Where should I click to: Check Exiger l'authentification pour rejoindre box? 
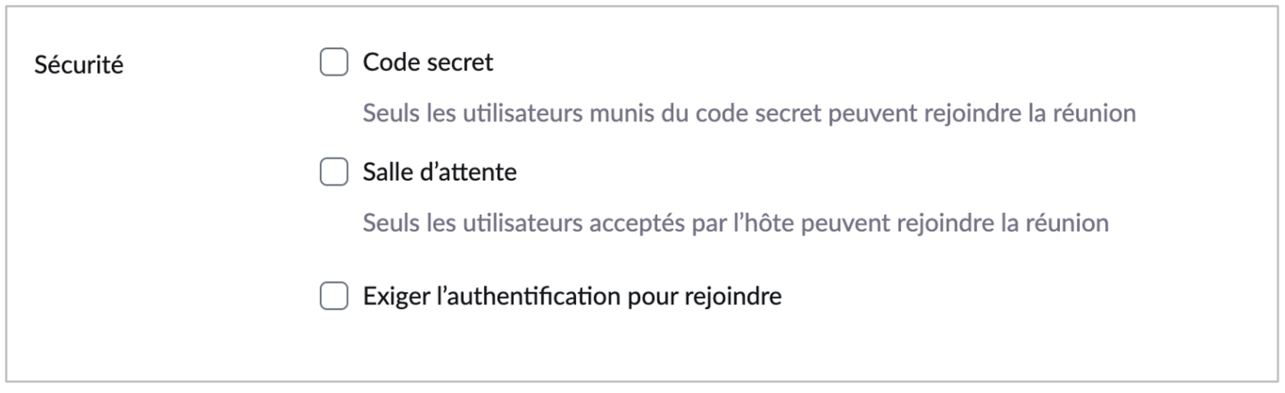(x=333, y=296)
